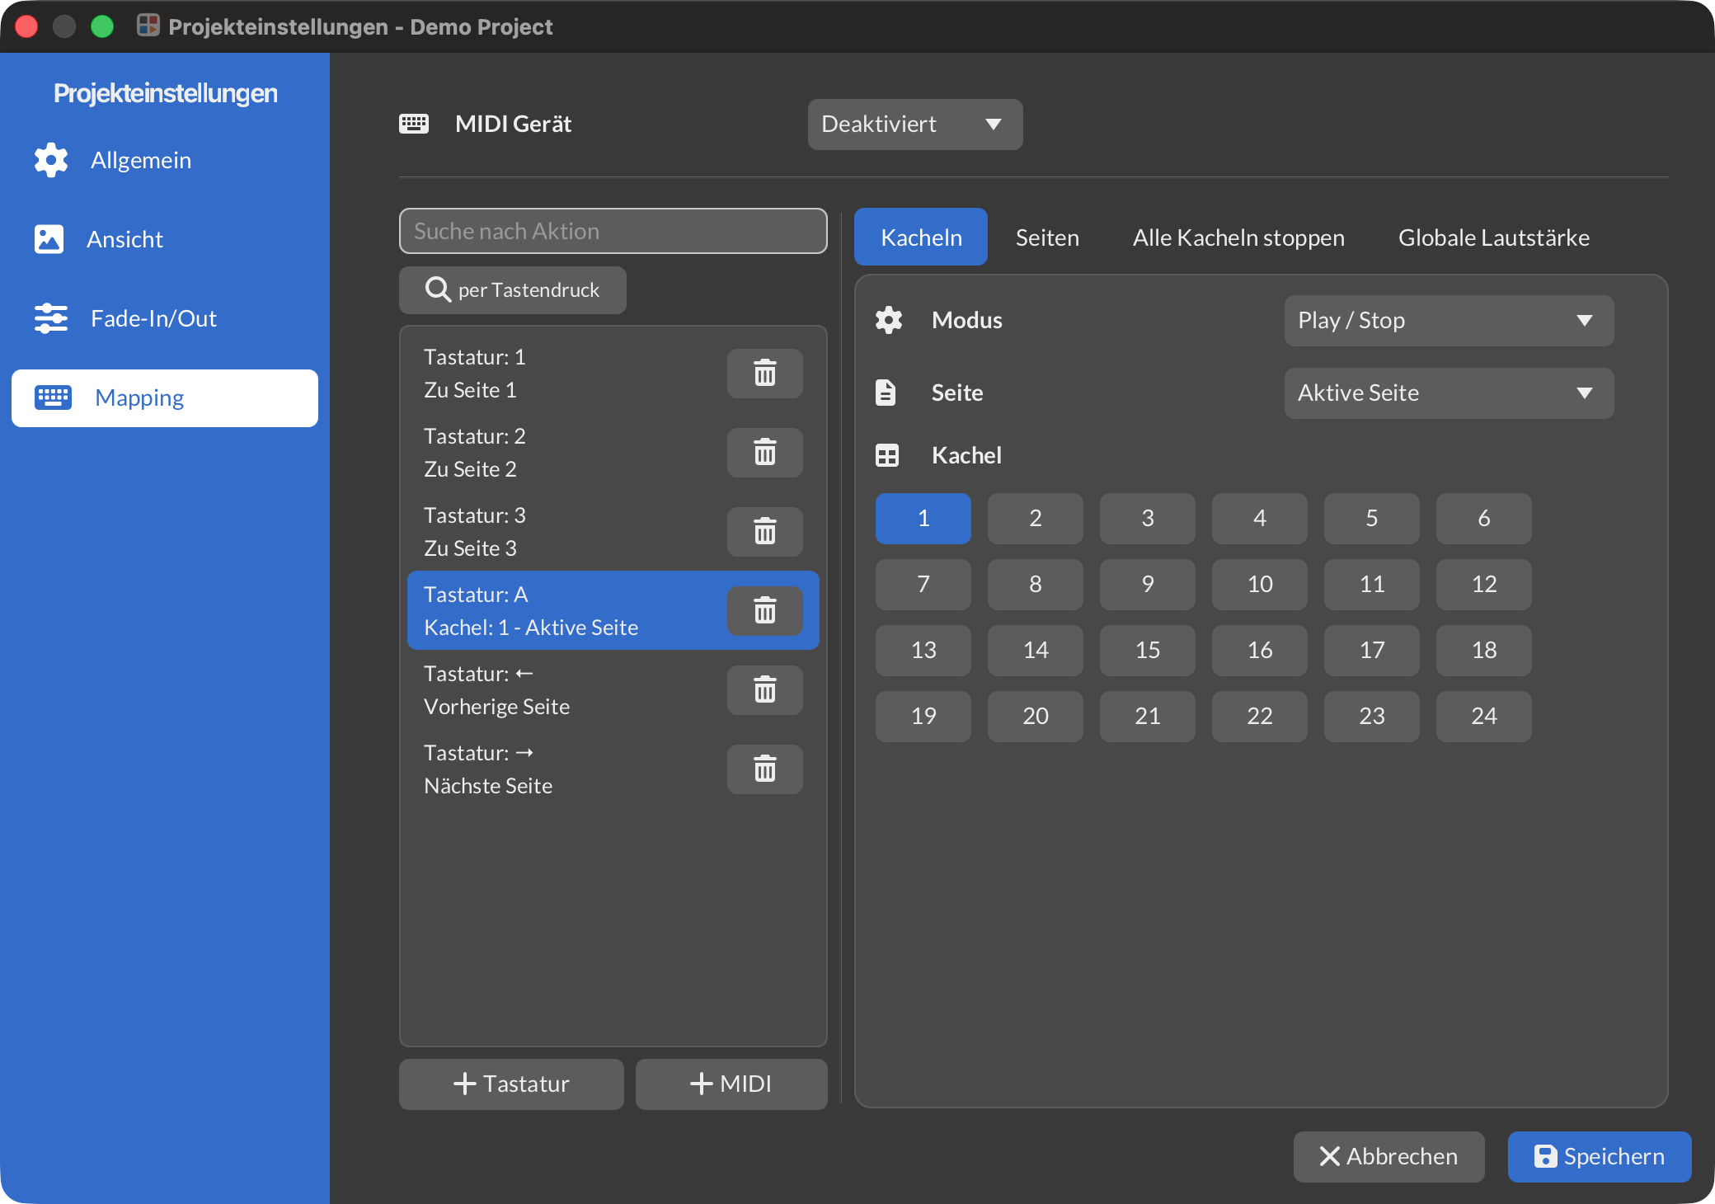Pick tile 20 in the Kachel grid
This screenshot has height=1204, width=1715.
click(x=1036, y=717)
